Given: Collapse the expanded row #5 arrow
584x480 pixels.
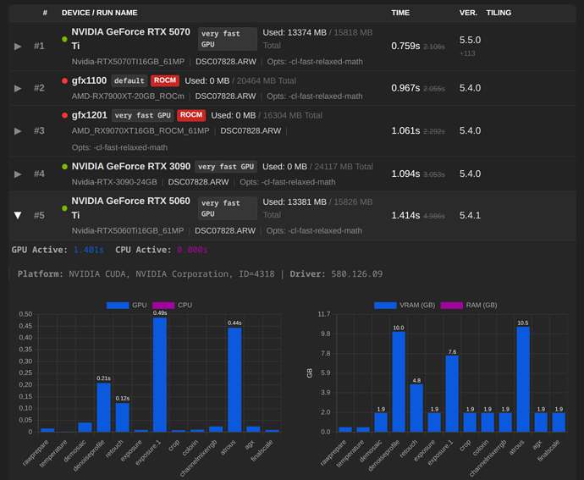Looking at the screenshot, I should (18, 216).
